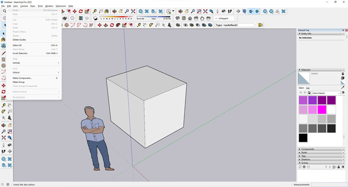Switch to Front view house icon

pos(190,18)
